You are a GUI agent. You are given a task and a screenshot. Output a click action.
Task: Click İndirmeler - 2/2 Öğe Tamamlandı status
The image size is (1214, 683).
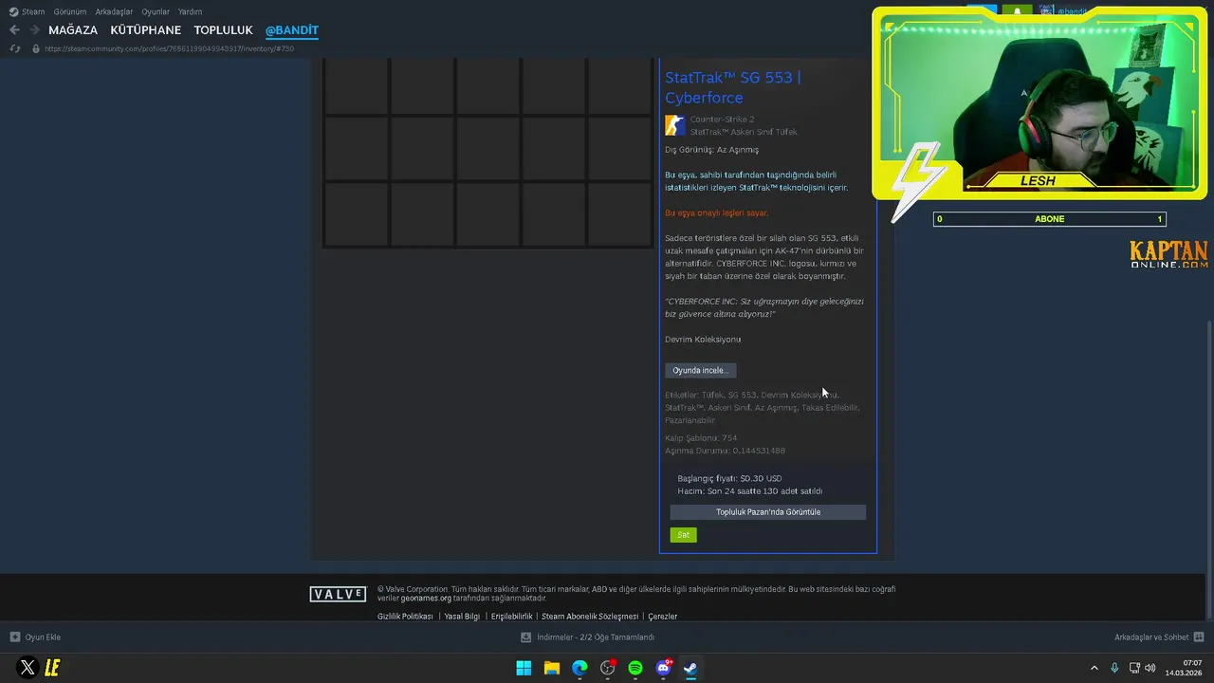[596, 637]
